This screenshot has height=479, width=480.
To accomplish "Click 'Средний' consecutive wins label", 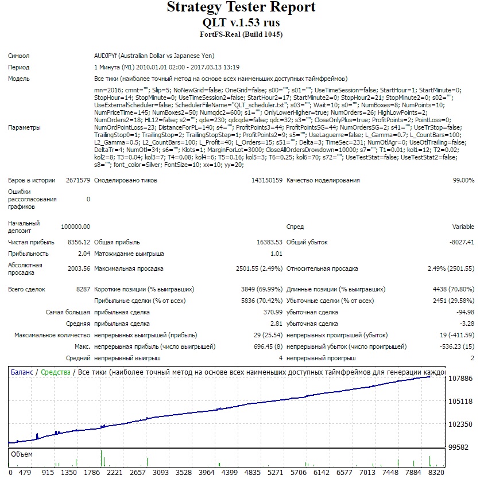I will click(78, 358).
